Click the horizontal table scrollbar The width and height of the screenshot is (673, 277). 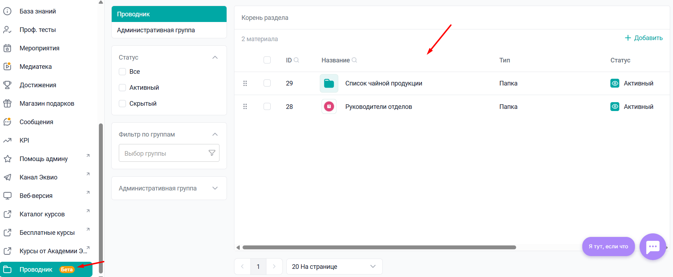[x=379, y=248]
